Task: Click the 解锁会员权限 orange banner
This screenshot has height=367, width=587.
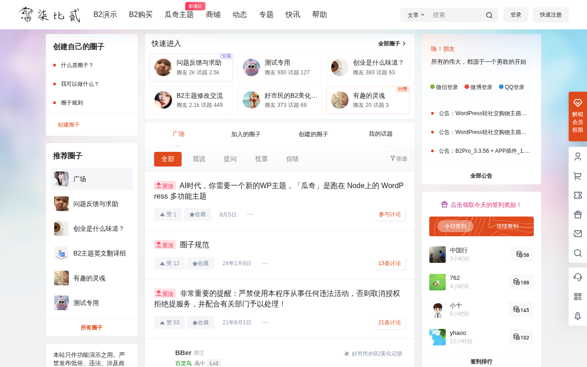Action: point(578,117)
